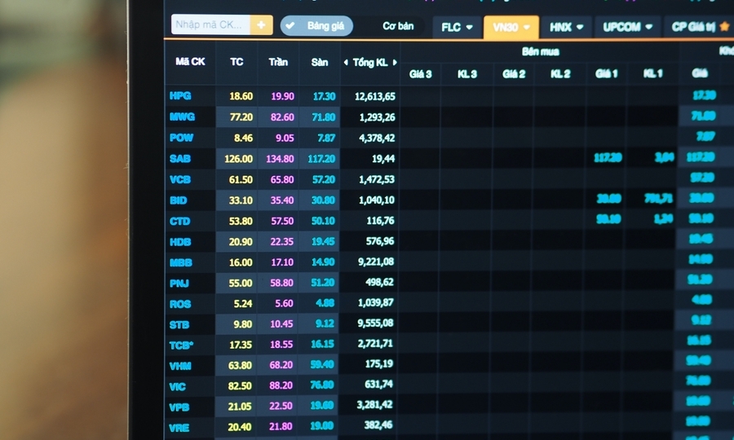Click the KL 3 column header

(466, 74)
